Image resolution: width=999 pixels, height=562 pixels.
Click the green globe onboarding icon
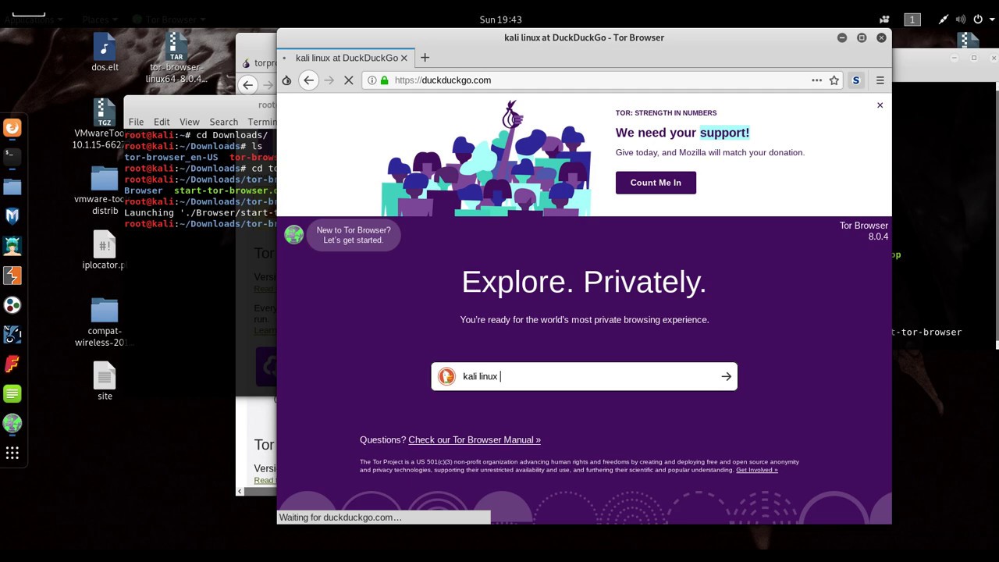pos(294,234)
